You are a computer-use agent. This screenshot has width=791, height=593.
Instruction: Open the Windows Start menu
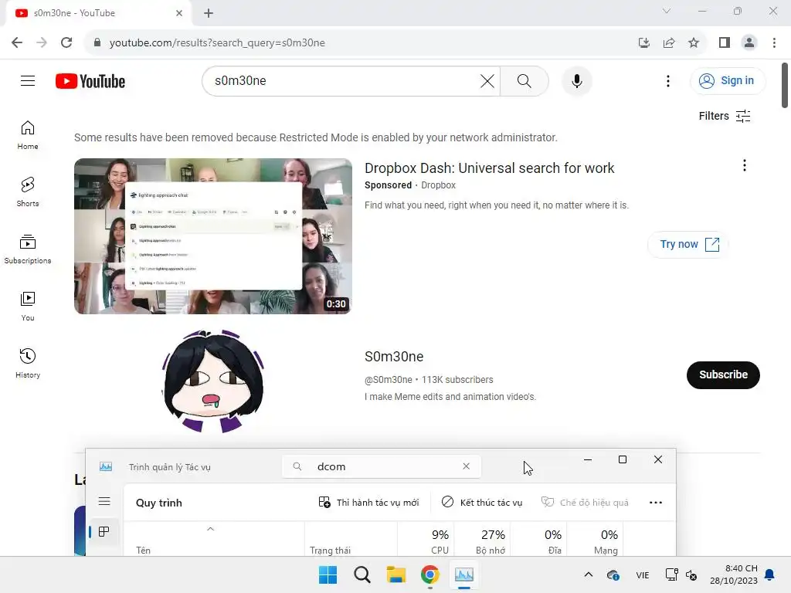point(328,574)
